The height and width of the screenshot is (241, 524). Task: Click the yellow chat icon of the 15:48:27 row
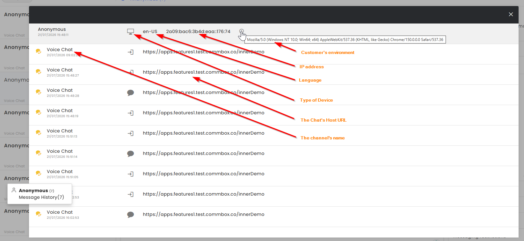pyautogui.click(x=39, y=72)
